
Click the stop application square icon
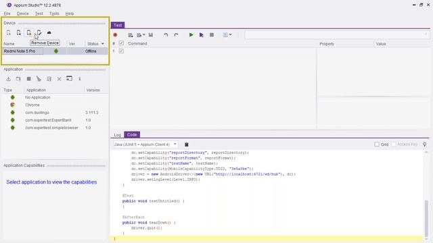click(28, 79)
